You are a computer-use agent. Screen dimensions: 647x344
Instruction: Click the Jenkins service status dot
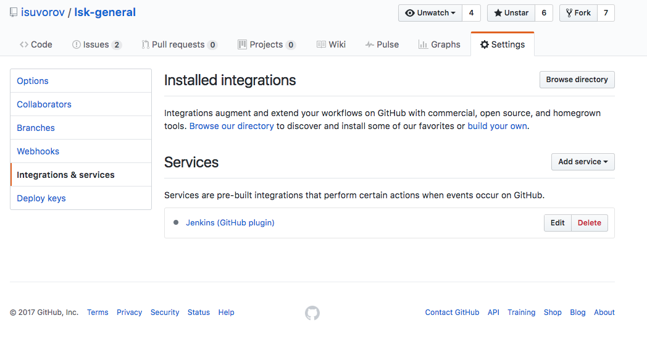tap(176, 222)
